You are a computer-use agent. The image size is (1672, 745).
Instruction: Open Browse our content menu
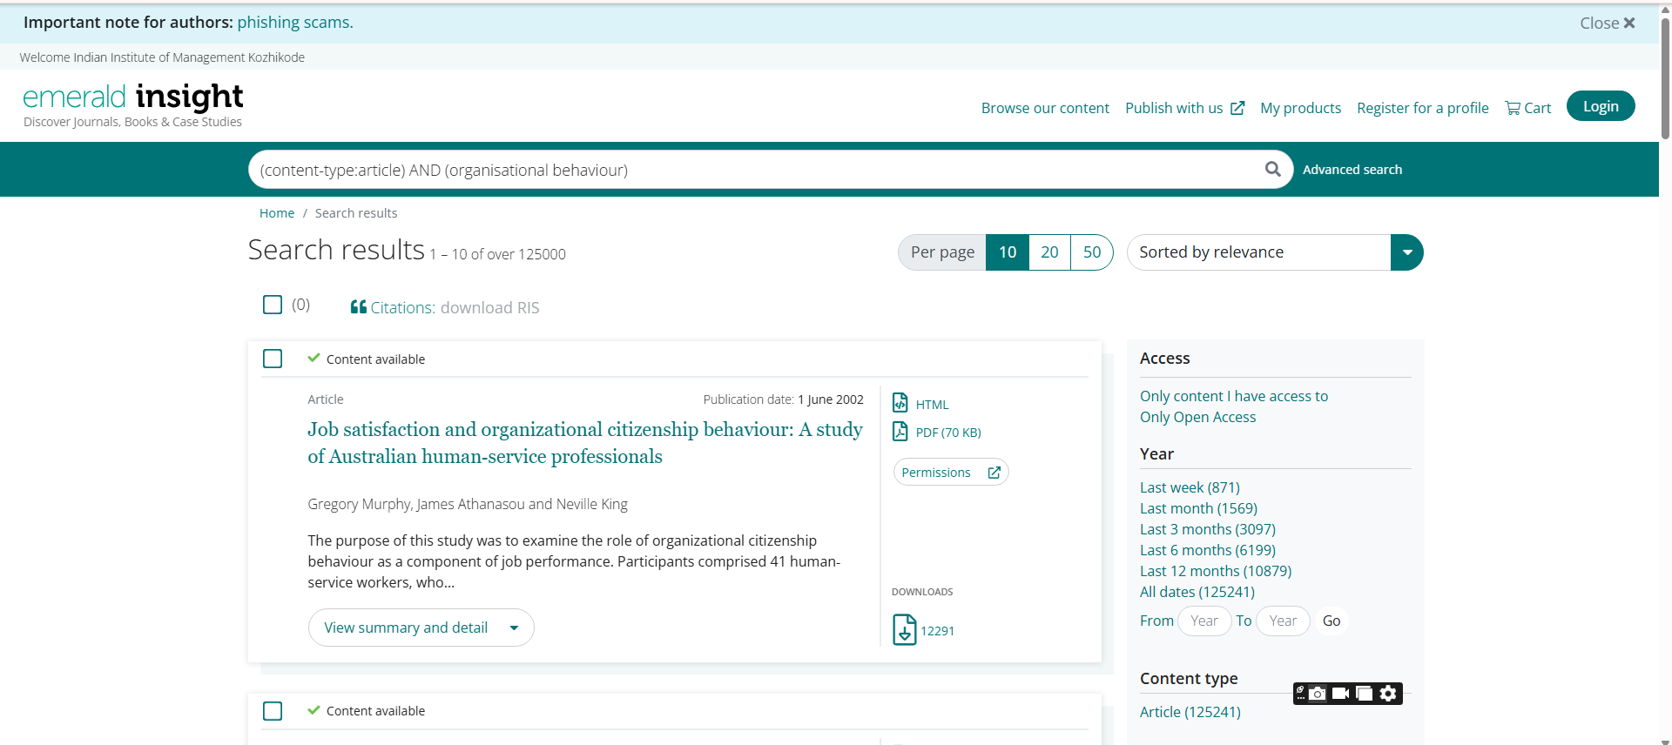click(x=1045, y=108)
